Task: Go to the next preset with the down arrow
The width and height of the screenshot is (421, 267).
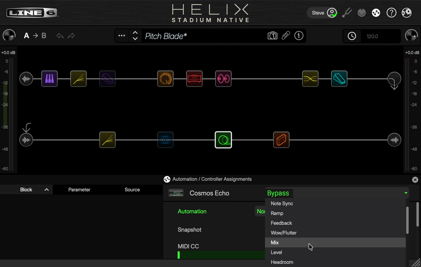Action: tap(135, 39)
